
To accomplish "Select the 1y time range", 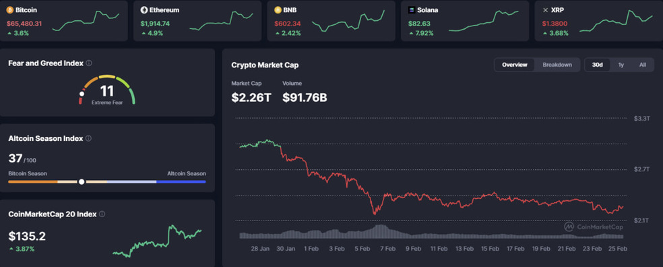I will (621, 65).
